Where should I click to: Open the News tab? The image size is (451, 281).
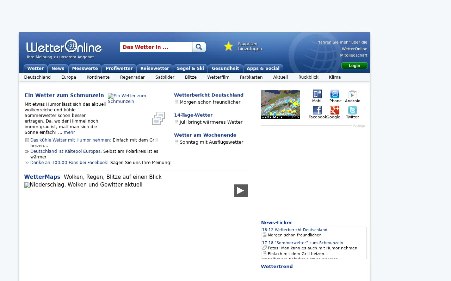coord(58,68)
